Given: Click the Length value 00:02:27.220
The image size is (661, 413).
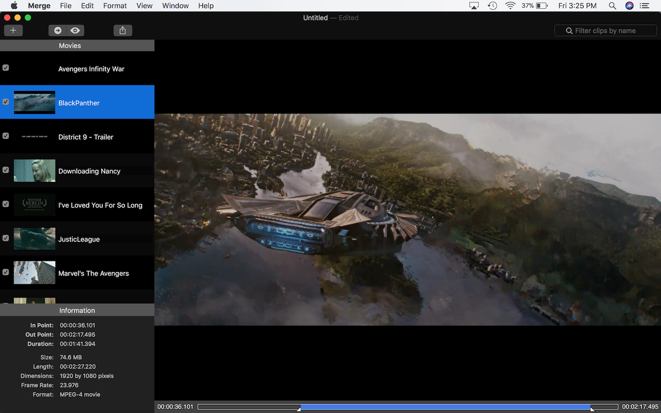Looking at the screenshot, I should (77, 367).
